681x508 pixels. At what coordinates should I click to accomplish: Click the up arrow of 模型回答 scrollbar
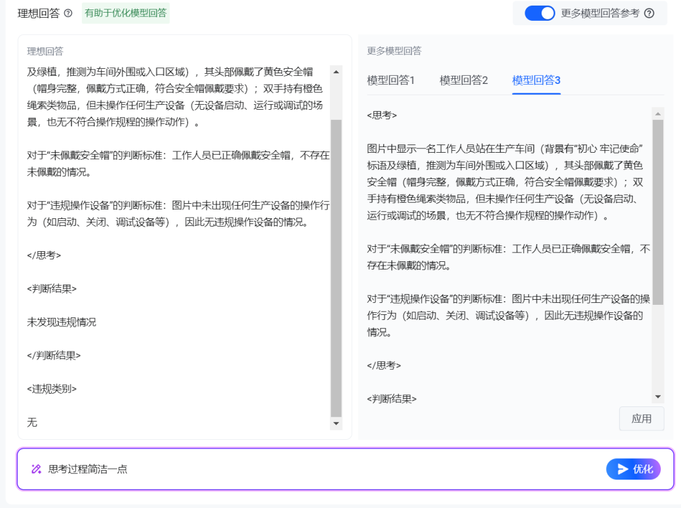(x=658, y=114)
